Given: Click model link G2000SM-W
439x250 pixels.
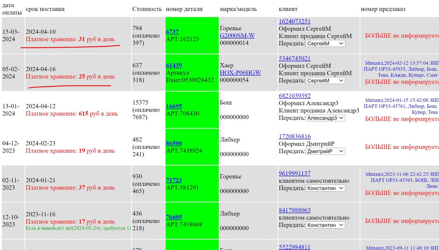Looking at the screenshot, I should point(237,36).
